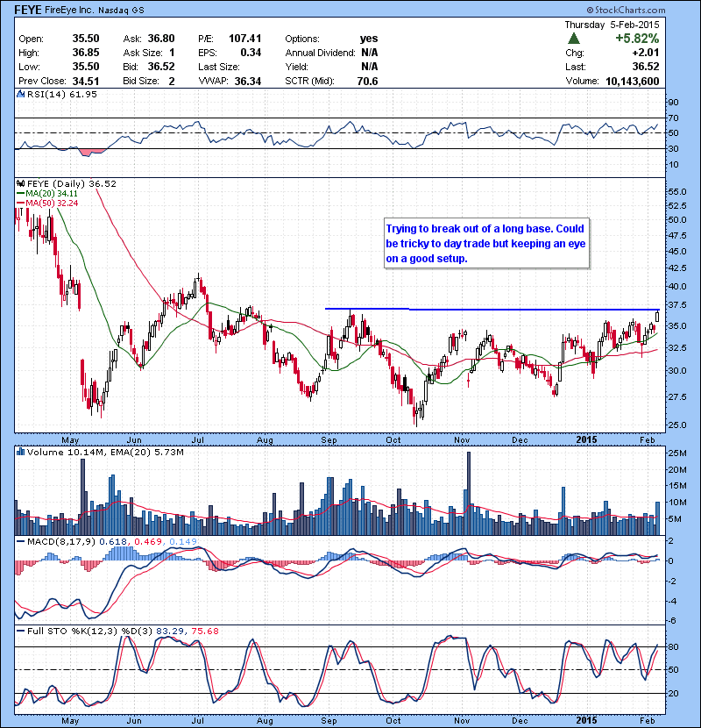Click the '-6' MACD axis label
The height and width of the screenshot is (728, 701).
coord(672,621)
